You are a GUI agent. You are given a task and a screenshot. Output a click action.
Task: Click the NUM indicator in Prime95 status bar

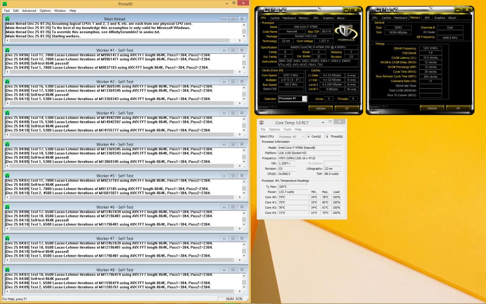coord(230,299)
